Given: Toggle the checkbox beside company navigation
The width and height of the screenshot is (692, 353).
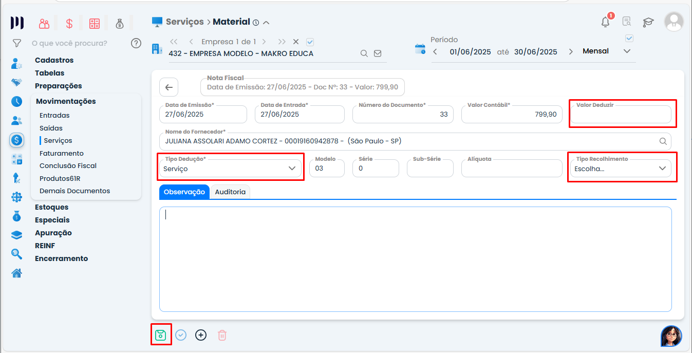Looking at the screenshot, I should pyautogui.click(x=310, y=42).
